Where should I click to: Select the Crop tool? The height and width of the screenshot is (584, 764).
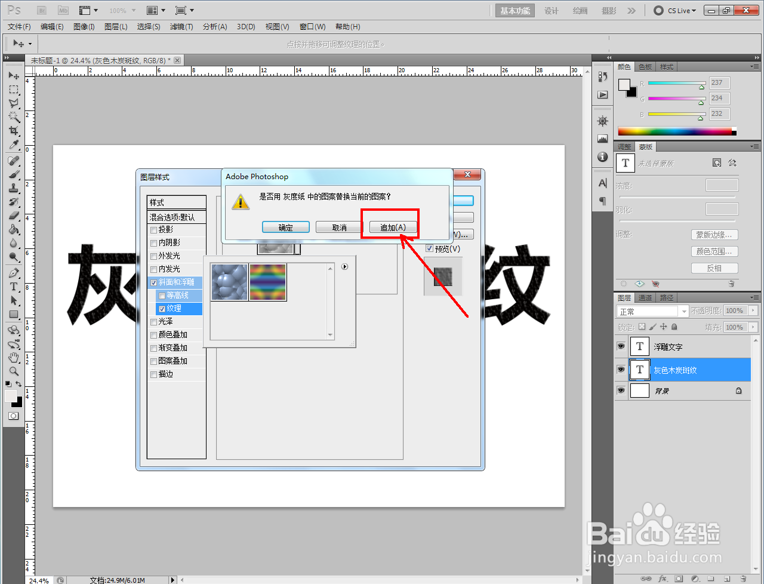click(x=14, y=131)
